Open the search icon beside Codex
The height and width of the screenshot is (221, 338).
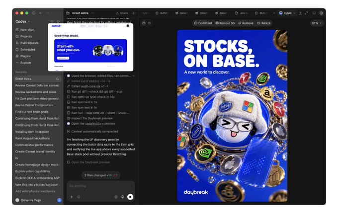tap(52, 21)
